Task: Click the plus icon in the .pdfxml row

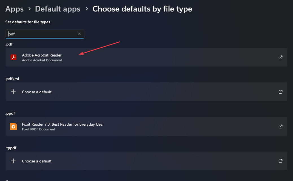Action: tap(13, 92)
